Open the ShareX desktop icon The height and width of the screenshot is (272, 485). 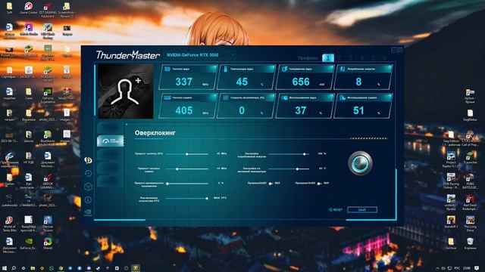[48, 243]
